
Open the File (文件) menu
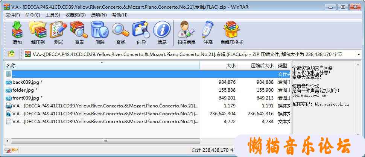tap(13, 15)
